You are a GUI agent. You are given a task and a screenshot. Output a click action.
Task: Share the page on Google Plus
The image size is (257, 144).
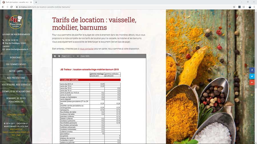[252, 82]
